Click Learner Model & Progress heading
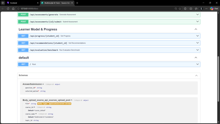The height and width of the screenshot is (124, 220). click(38, 29)
